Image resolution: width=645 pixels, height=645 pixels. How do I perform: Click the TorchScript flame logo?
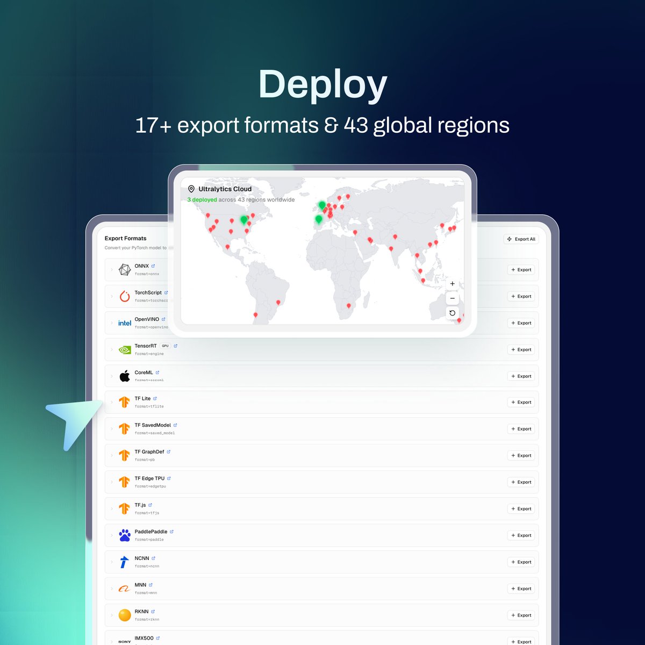click(x=125, y=296)
